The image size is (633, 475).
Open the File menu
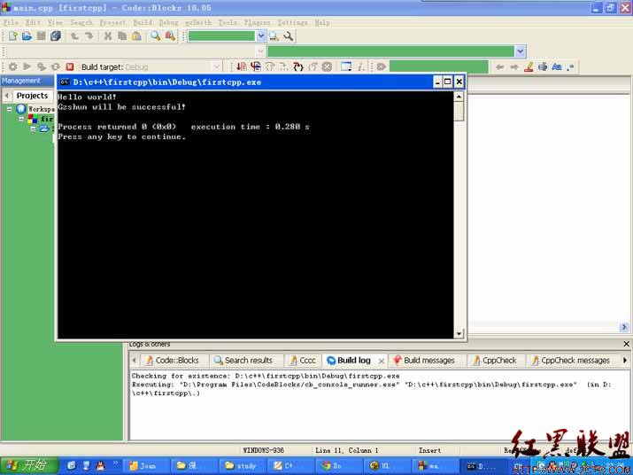point(11,23)
